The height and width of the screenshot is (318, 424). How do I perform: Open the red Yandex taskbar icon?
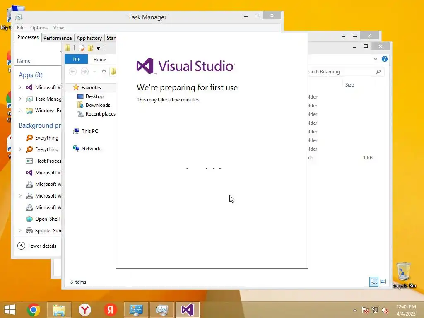[x=110, y=310]
